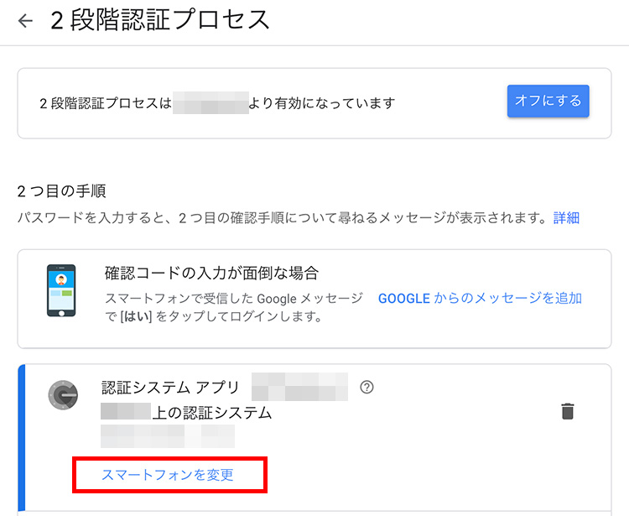Click the 2 つ目の手順 section heading
This screenshot has height=516, width=629.
[62, 191]
